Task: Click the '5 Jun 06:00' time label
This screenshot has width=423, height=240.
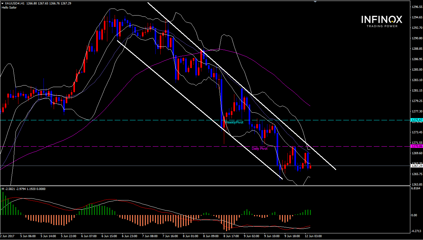Action: 28,236
